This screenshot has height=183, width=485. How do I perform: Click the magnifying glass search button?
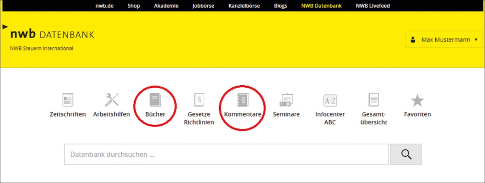point(406,154)
